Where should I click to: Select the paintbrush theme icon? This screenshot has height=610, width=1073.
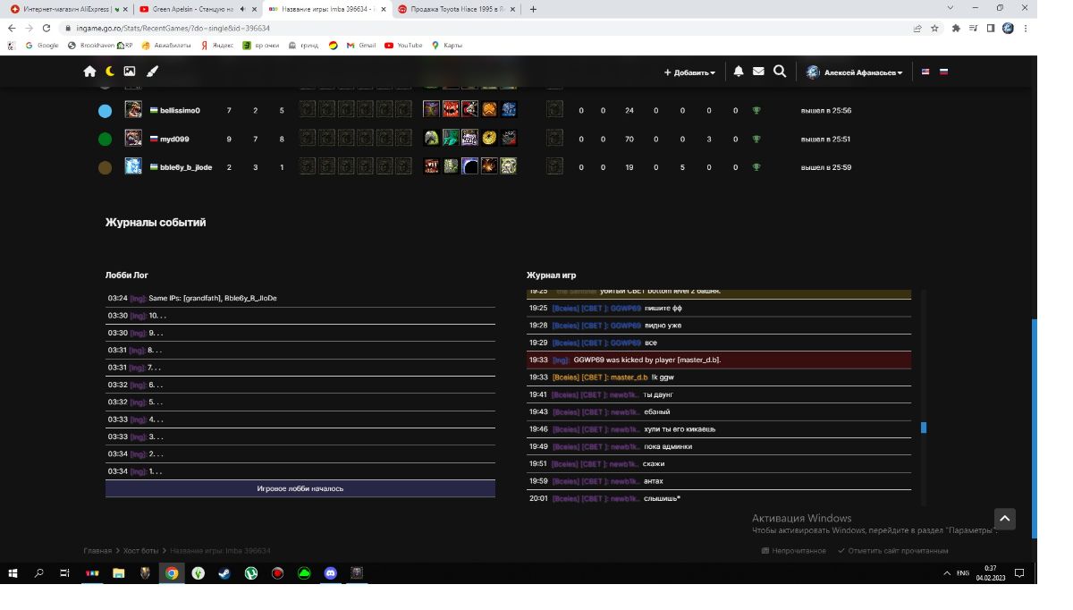click(152, 72)
